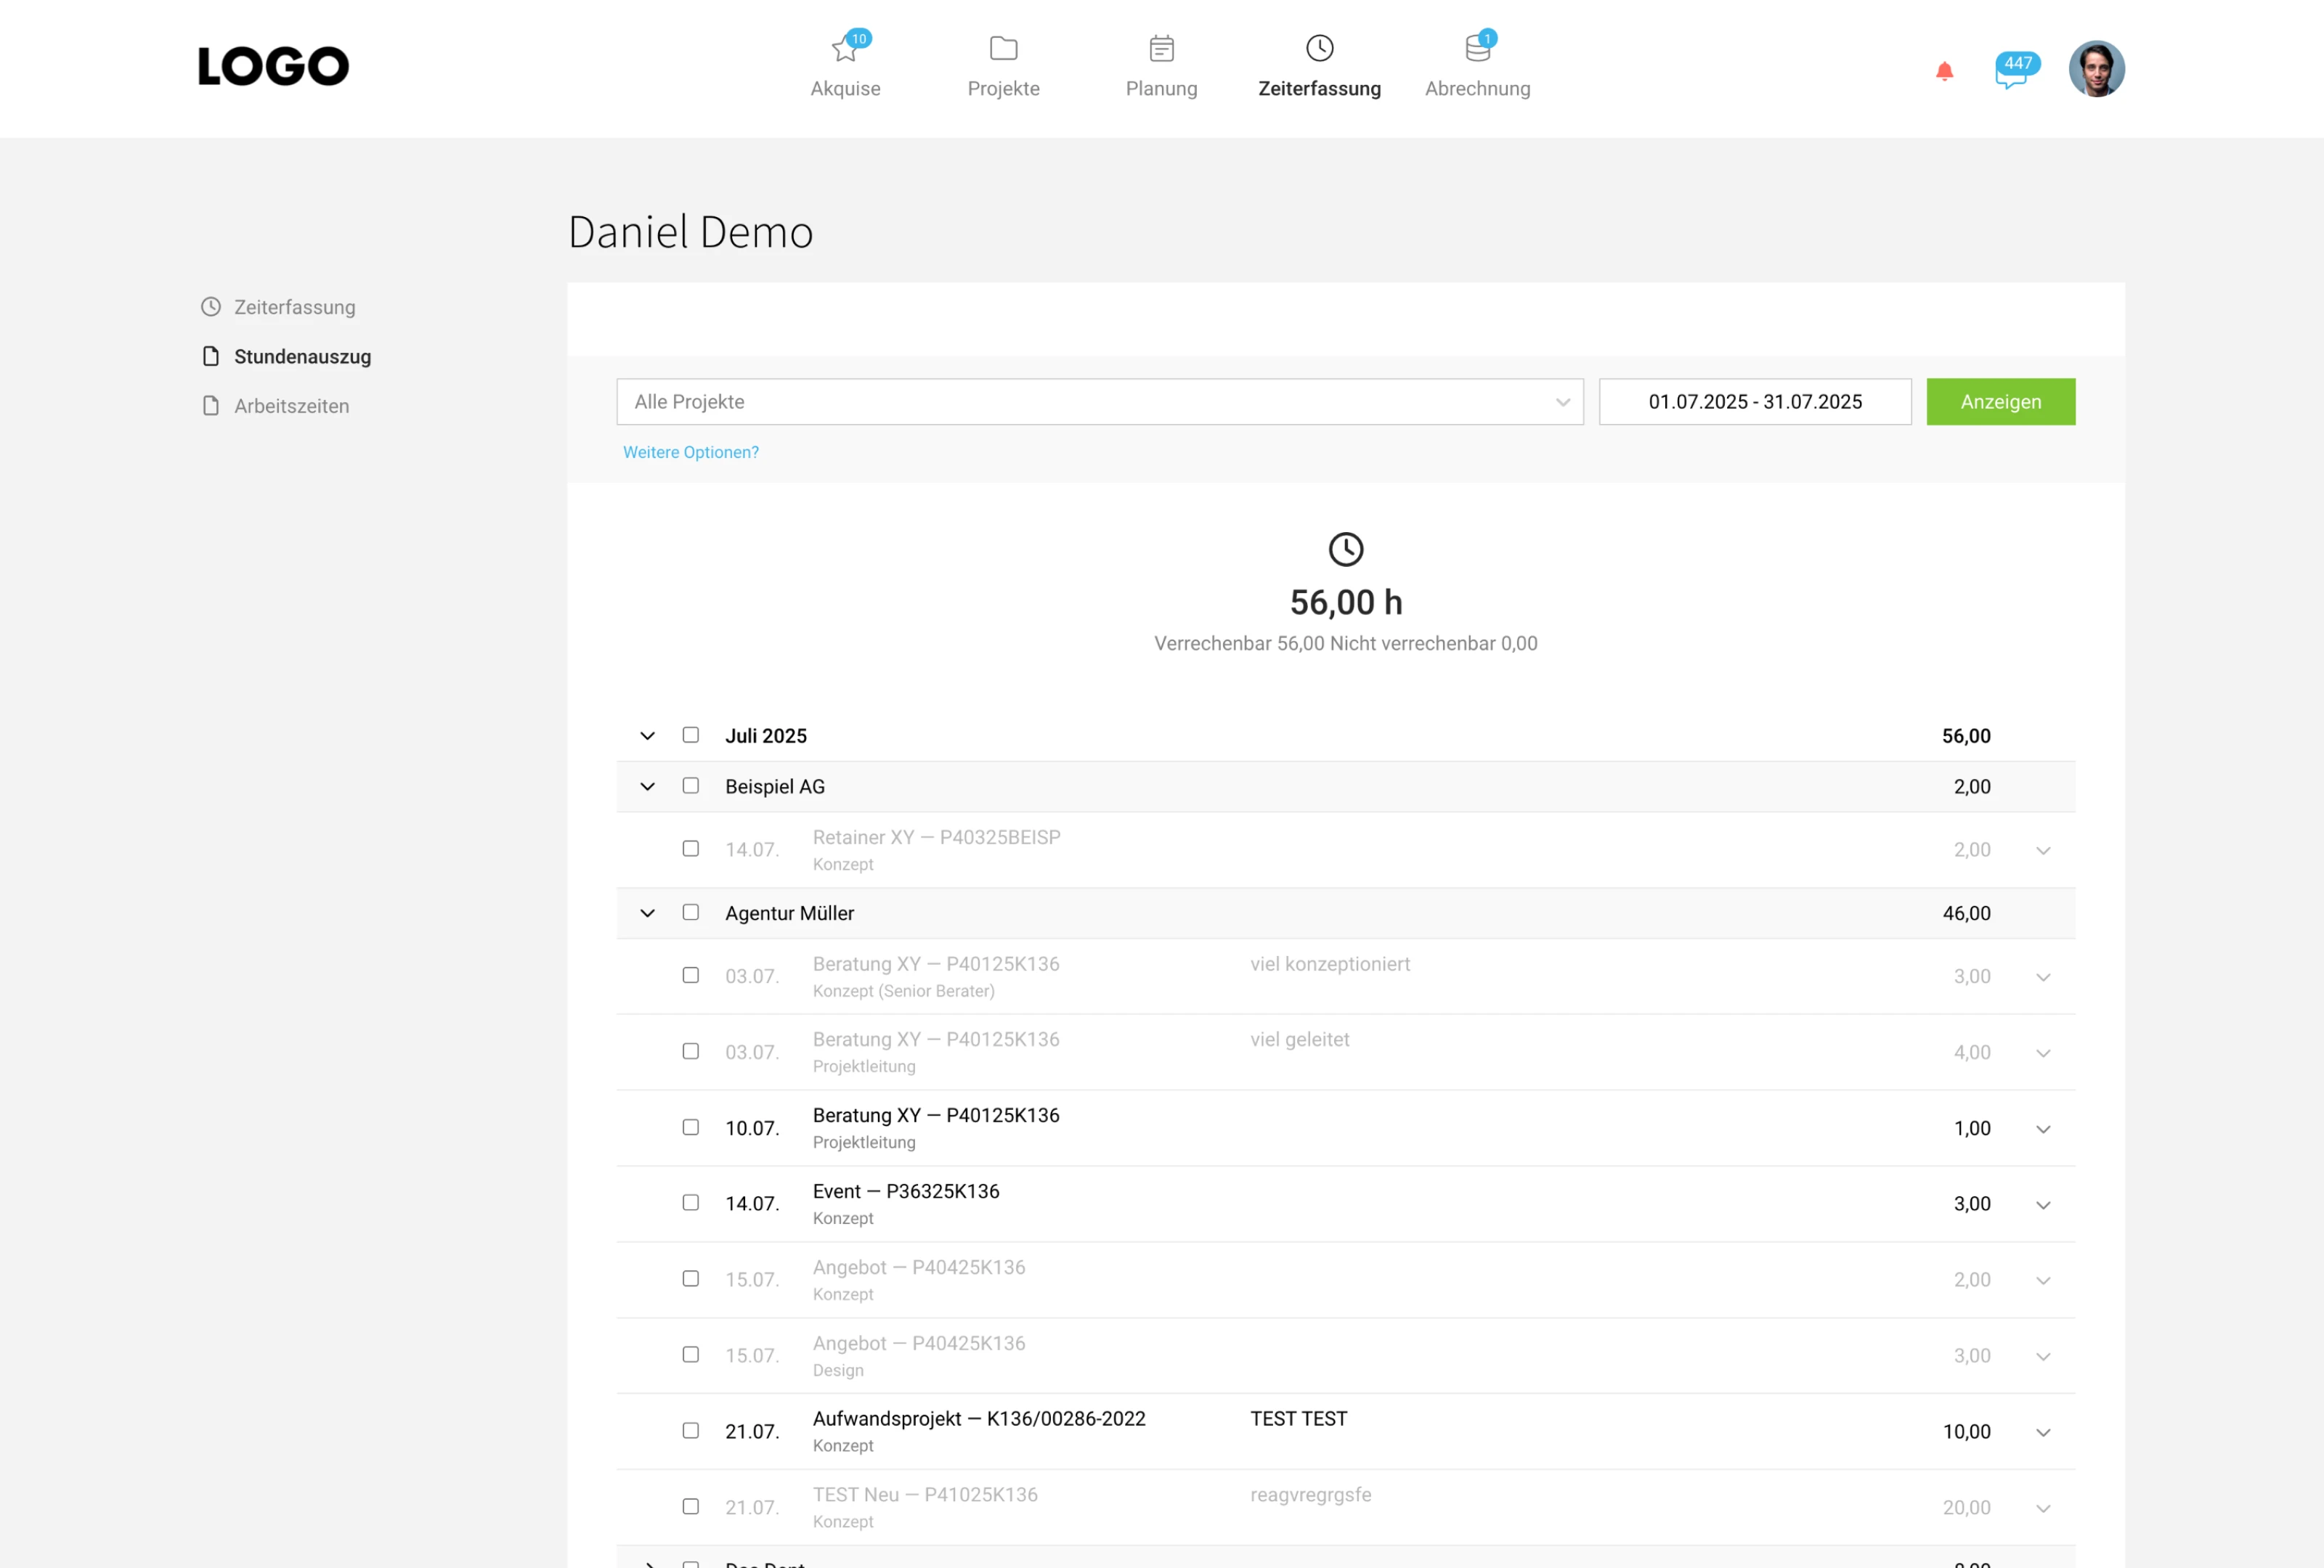
Task: Tick checkbox for Aufwandsprojekt 21.07. entry
Action: [691, 1431]
